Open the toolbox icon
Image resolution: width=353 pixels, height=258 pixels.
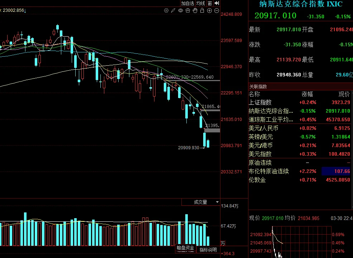188,11
